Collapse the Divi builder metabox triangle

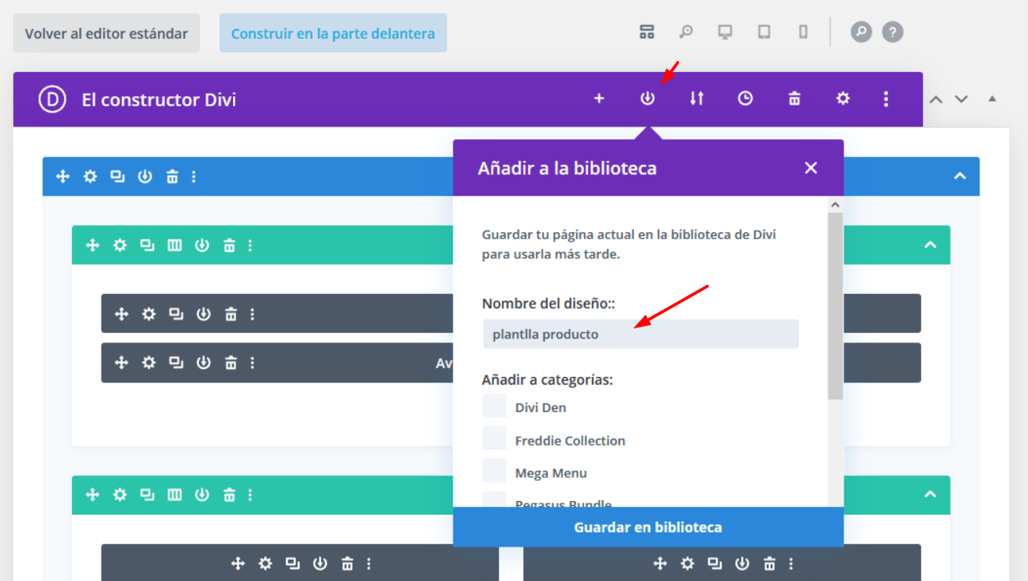pyautogui.click(x=992, y=99)
